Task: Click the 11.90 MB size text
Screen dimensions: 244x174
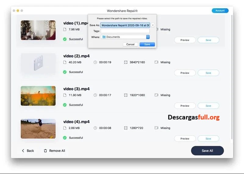Action: tap(75, 95)
